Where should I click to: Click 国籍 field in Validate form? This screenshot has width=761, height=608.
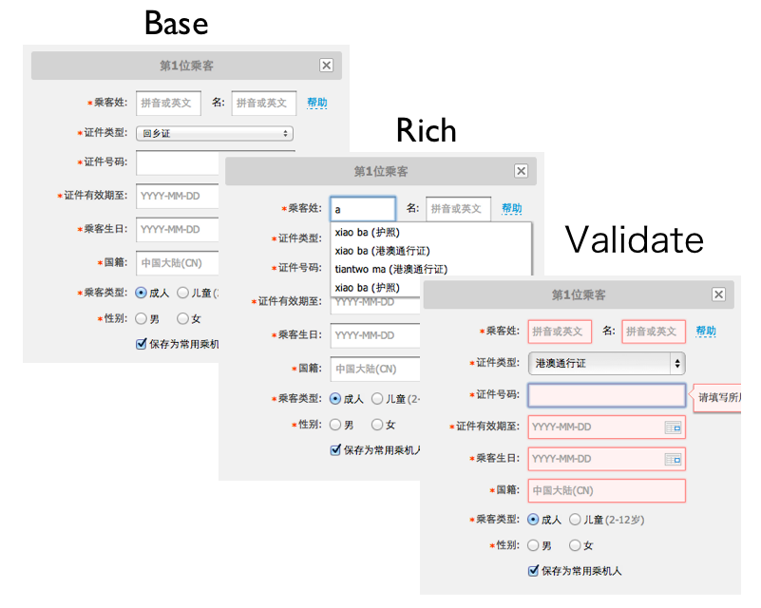click(x=606, y=491)
